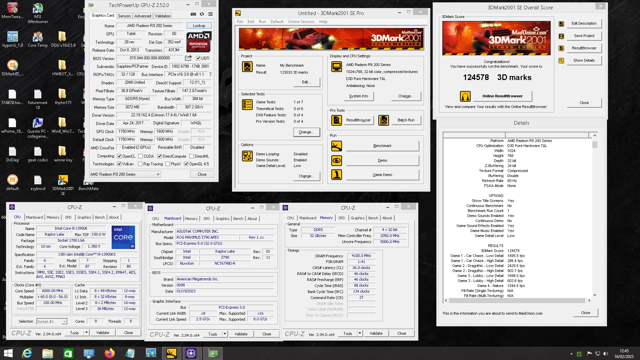Open the Validation tab in GPU-Z

point(163,16)
